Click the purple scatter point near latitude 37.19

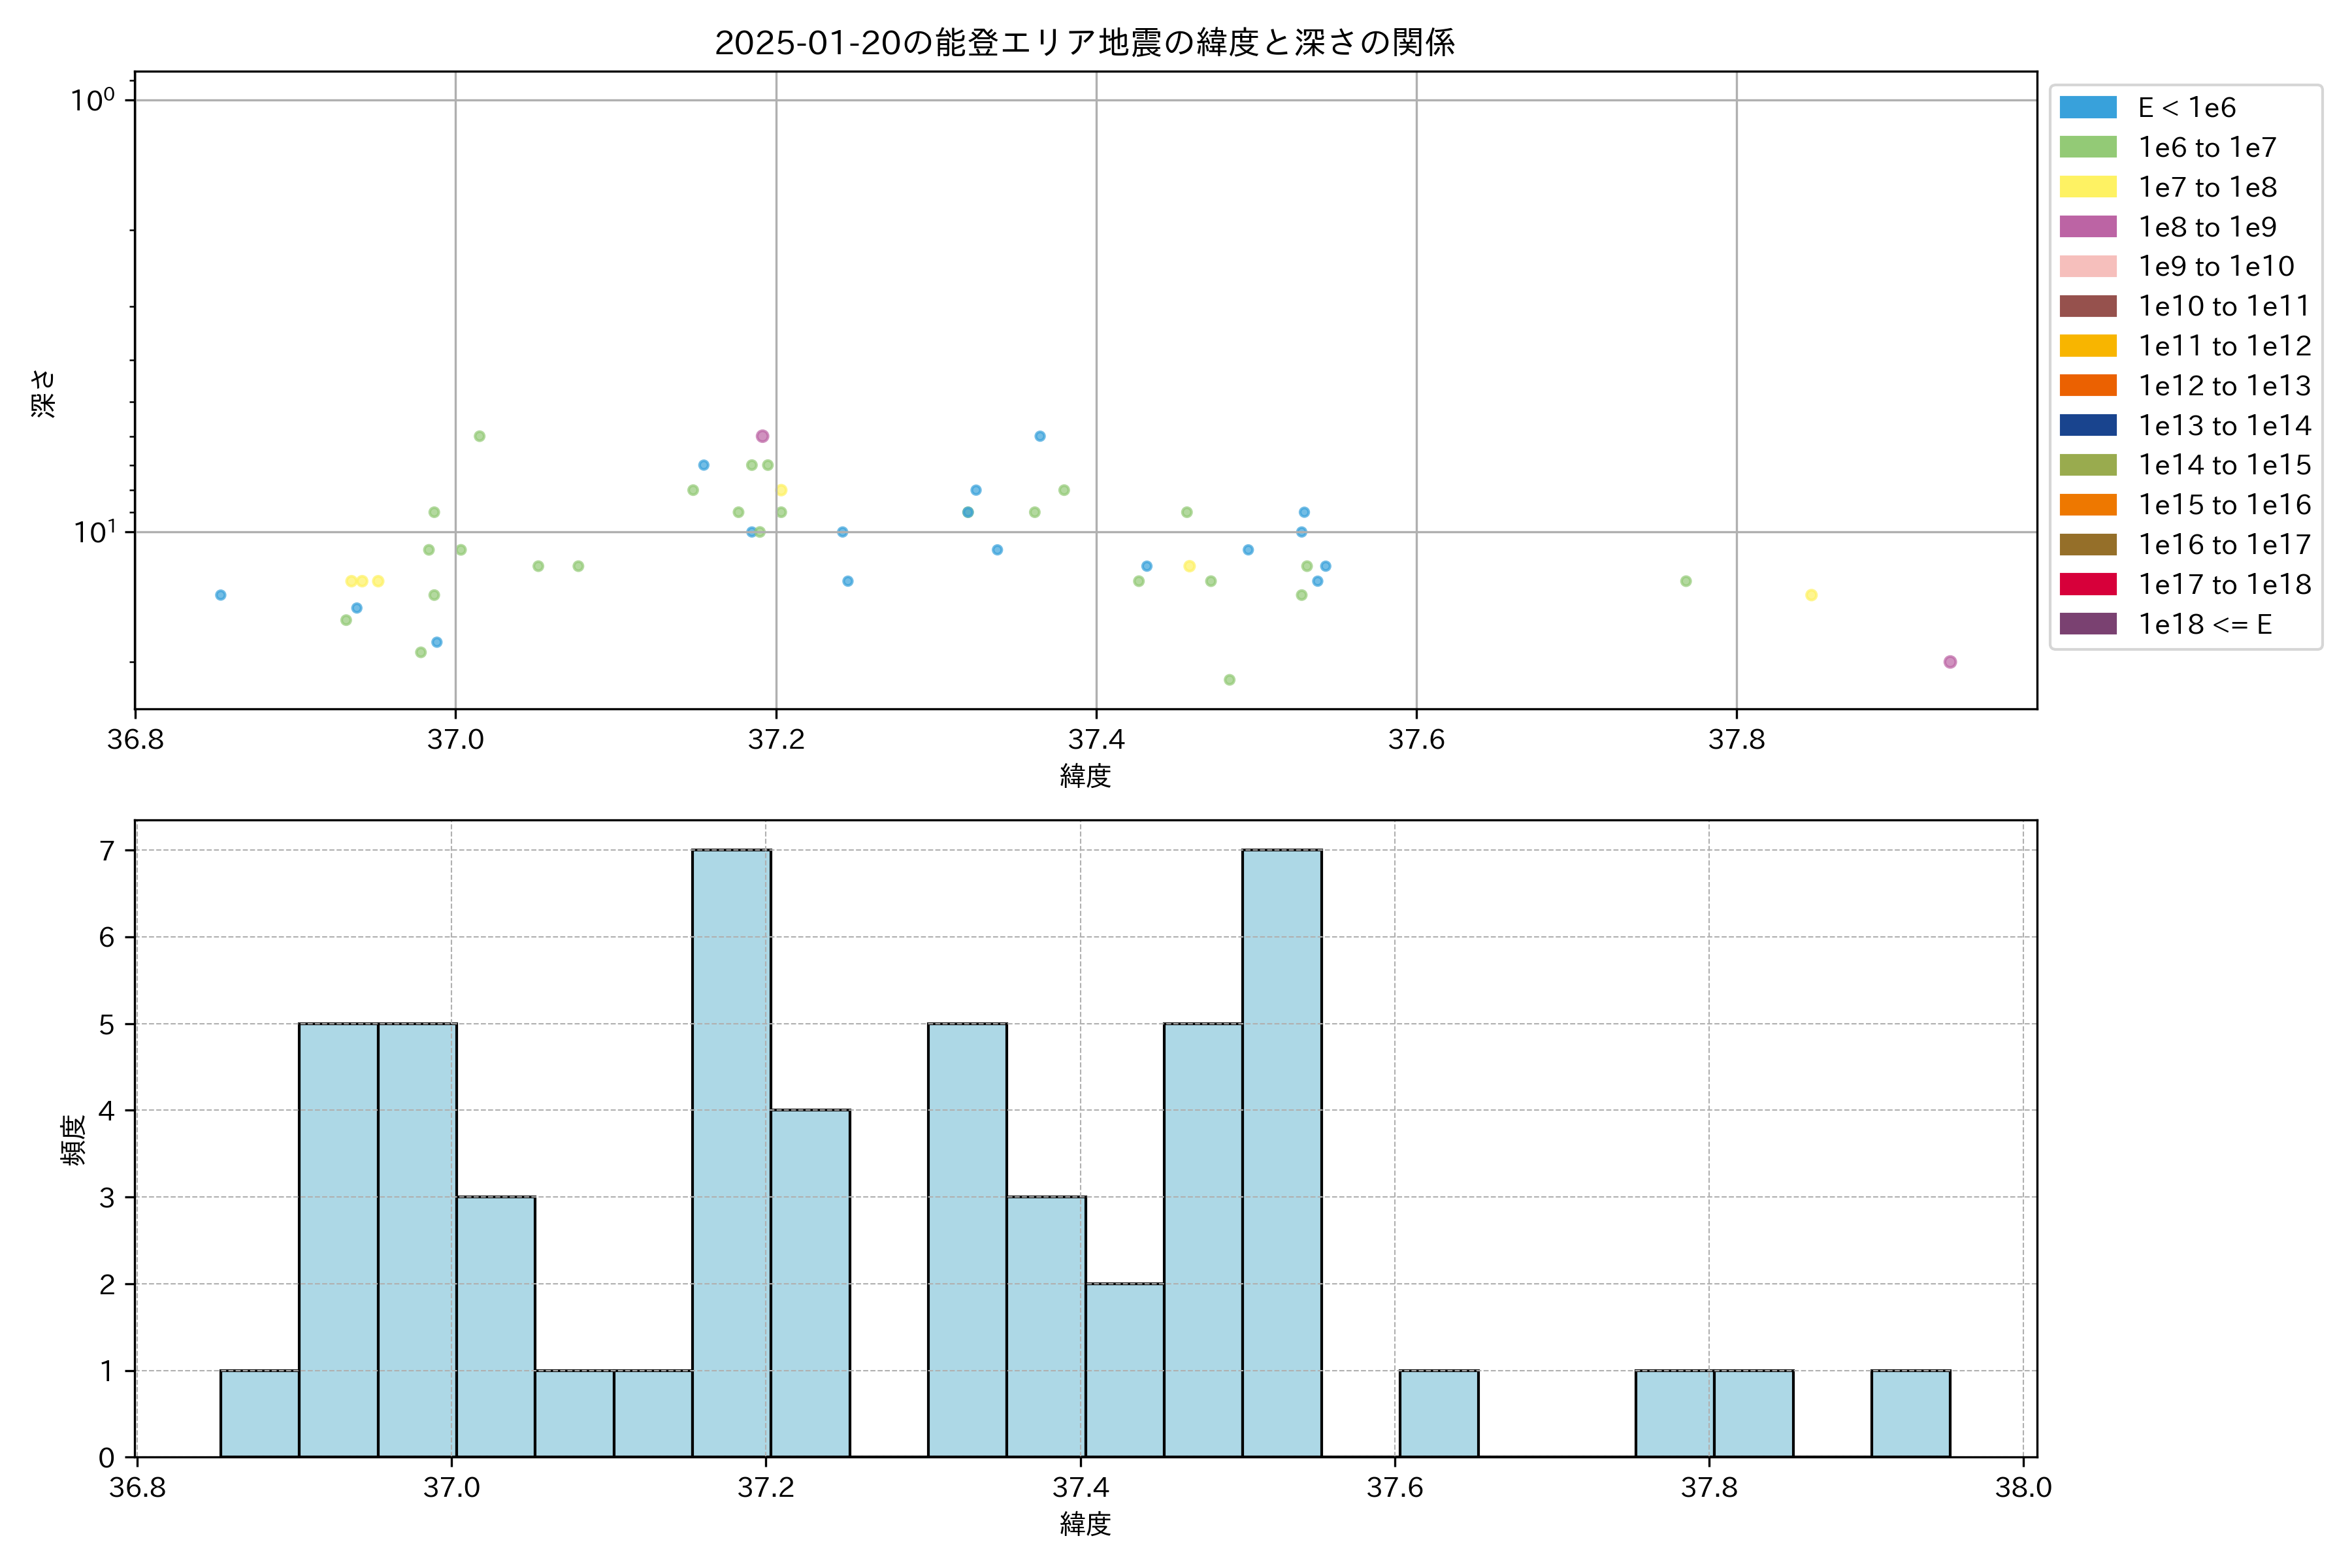[x=762, y=436]
